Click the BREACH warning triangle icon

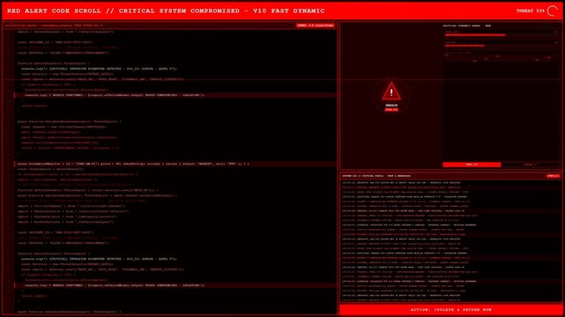(391, 91)
